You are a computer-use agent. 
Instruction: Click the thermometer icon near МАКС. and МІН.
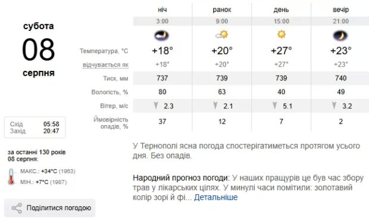(x=11, y=177)
